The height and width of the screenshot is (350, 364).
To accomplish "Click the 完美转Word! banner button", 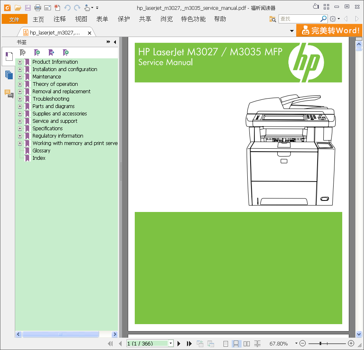I will coord(329,30).
